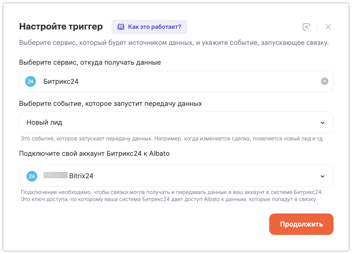The width and height of the screenshot is (352, 254).
Task: Click the book icon beside "Как это работает?"
Action: 121,27
